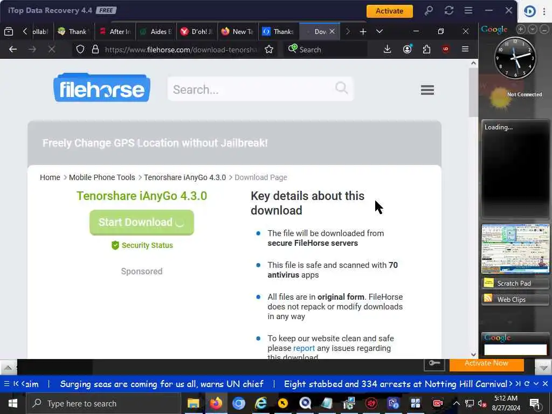Click the key icon beside Activate Now
The width and height of the screenshot is (552, 414).
pos(434,364)
